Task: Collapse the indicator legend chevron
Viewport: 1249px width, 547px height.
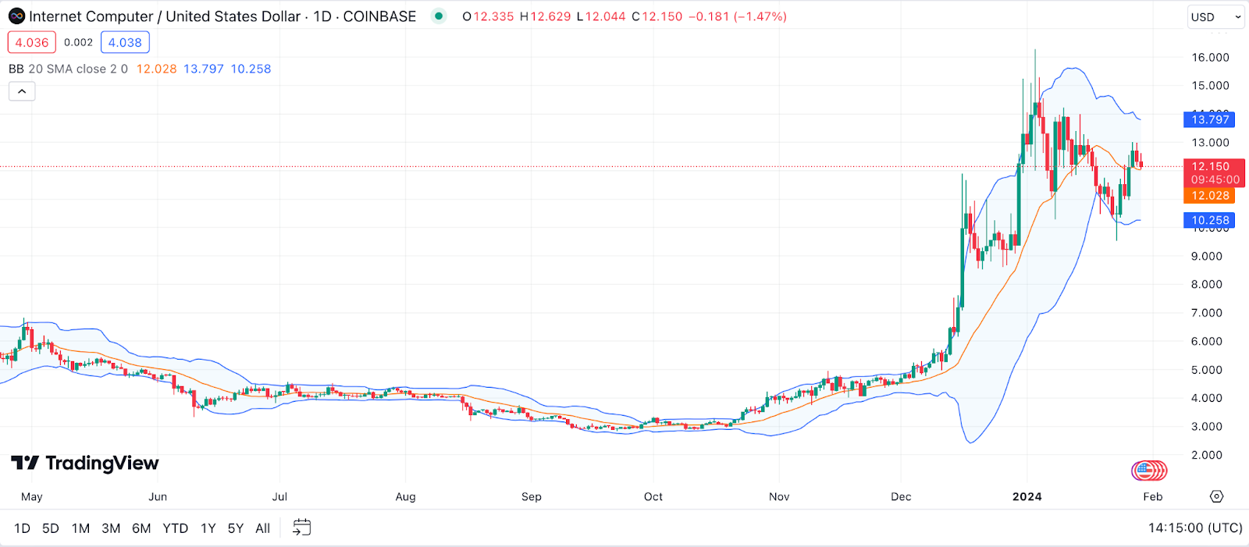Action: [x=22, y=91]
